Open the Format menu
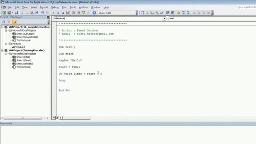 pos(44,7)
